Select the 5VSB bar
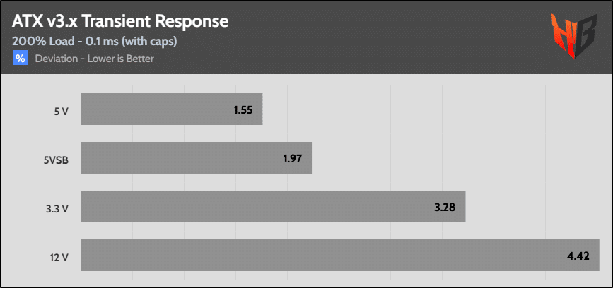613x288 pixels. (x=197, y=157)
